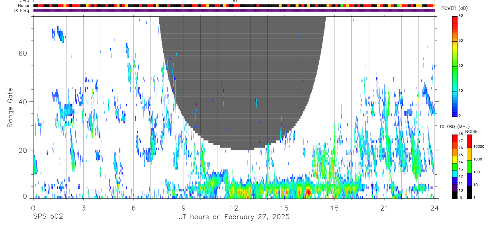Pick the purple swatch in TX FRQ legend

coord(454,187)
